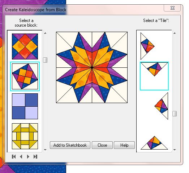189x173 pixels.
Task: Click source block list scroll up arrow
Action: [x=45, y=33]
